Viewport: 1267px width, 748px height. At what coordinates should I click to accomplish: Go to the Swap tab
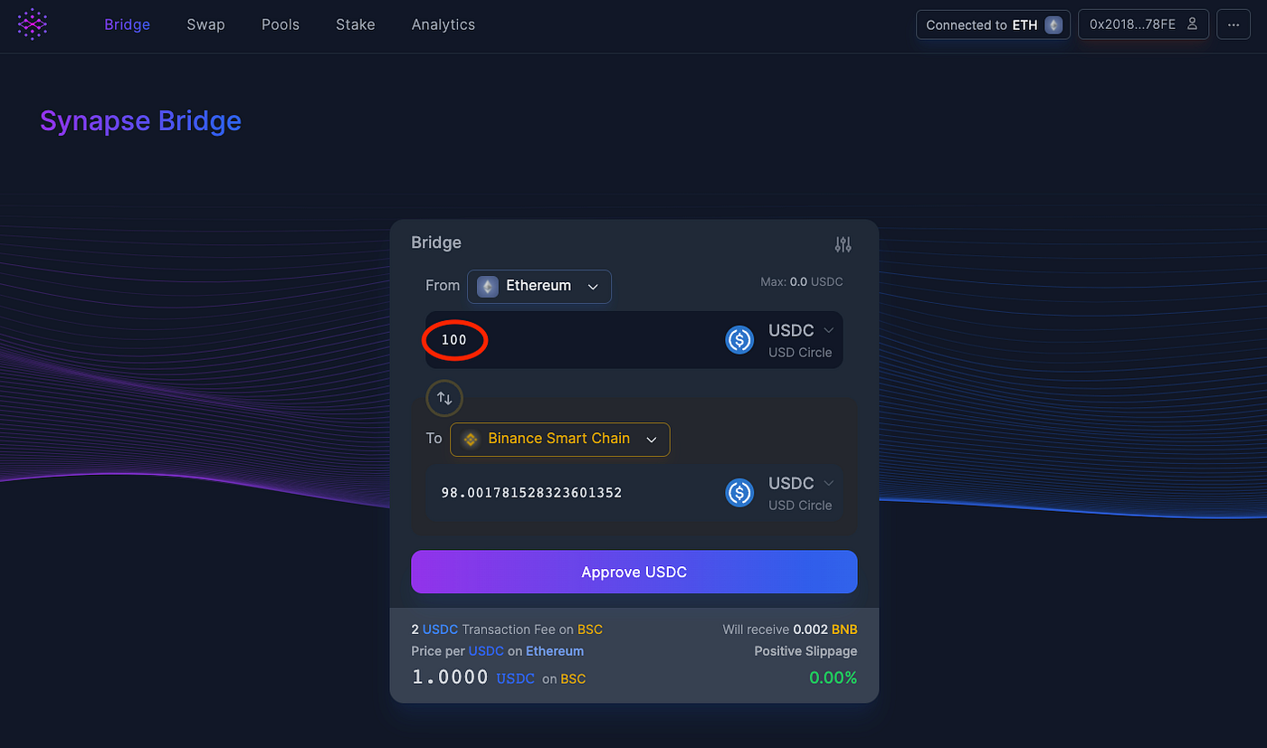[x=205, y=24]
